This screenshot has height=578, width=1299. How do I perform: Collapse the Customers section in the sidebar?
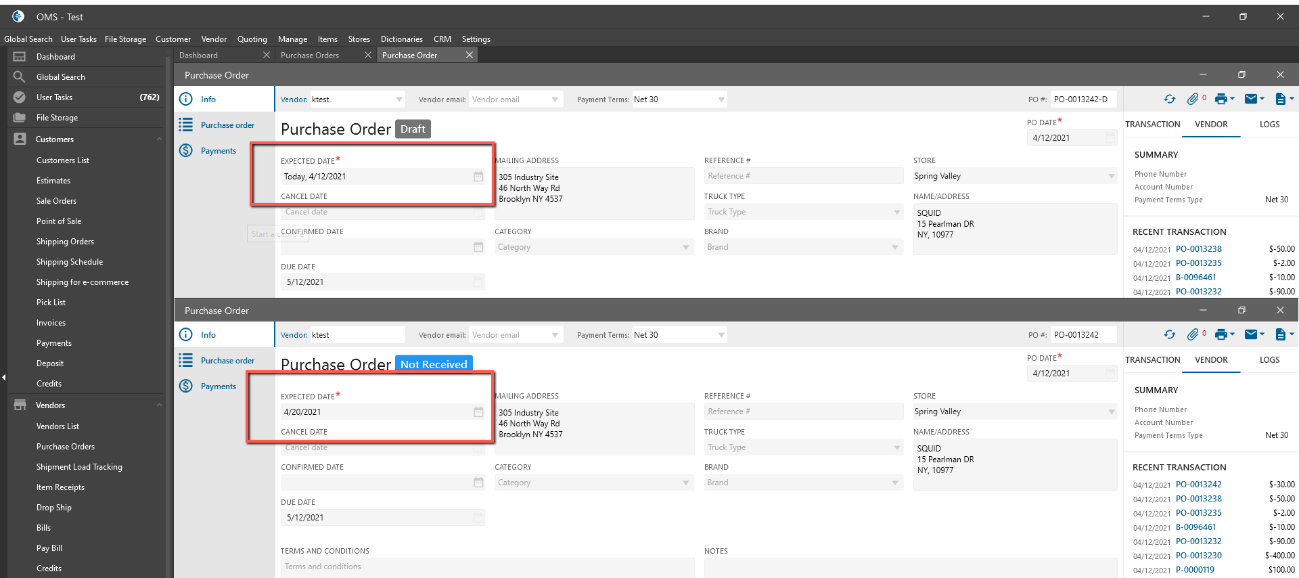[x=160, y=139]
